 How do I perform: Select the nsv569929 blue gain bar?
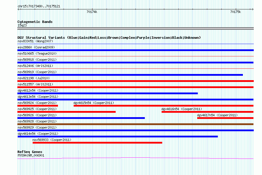tap(135, 130)
